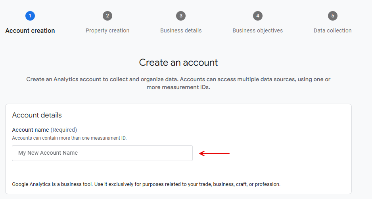Image resolution: width=372 pixels, height=199 pixels.
Task: Focus the Account name text field
Action: (x=102, y=153)
